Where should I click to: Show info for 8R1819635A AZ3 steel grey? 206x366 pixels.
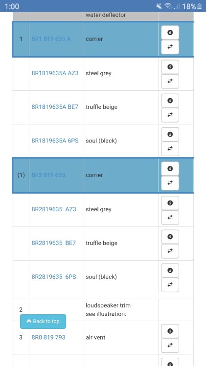170,67
